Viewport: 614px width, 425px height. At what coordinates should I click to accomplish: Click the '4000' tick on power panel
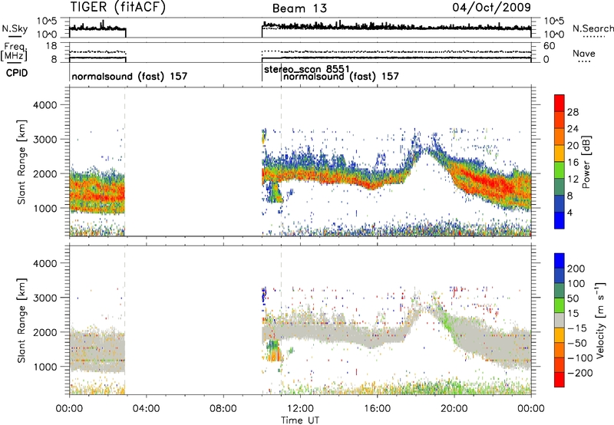(45, 105)
